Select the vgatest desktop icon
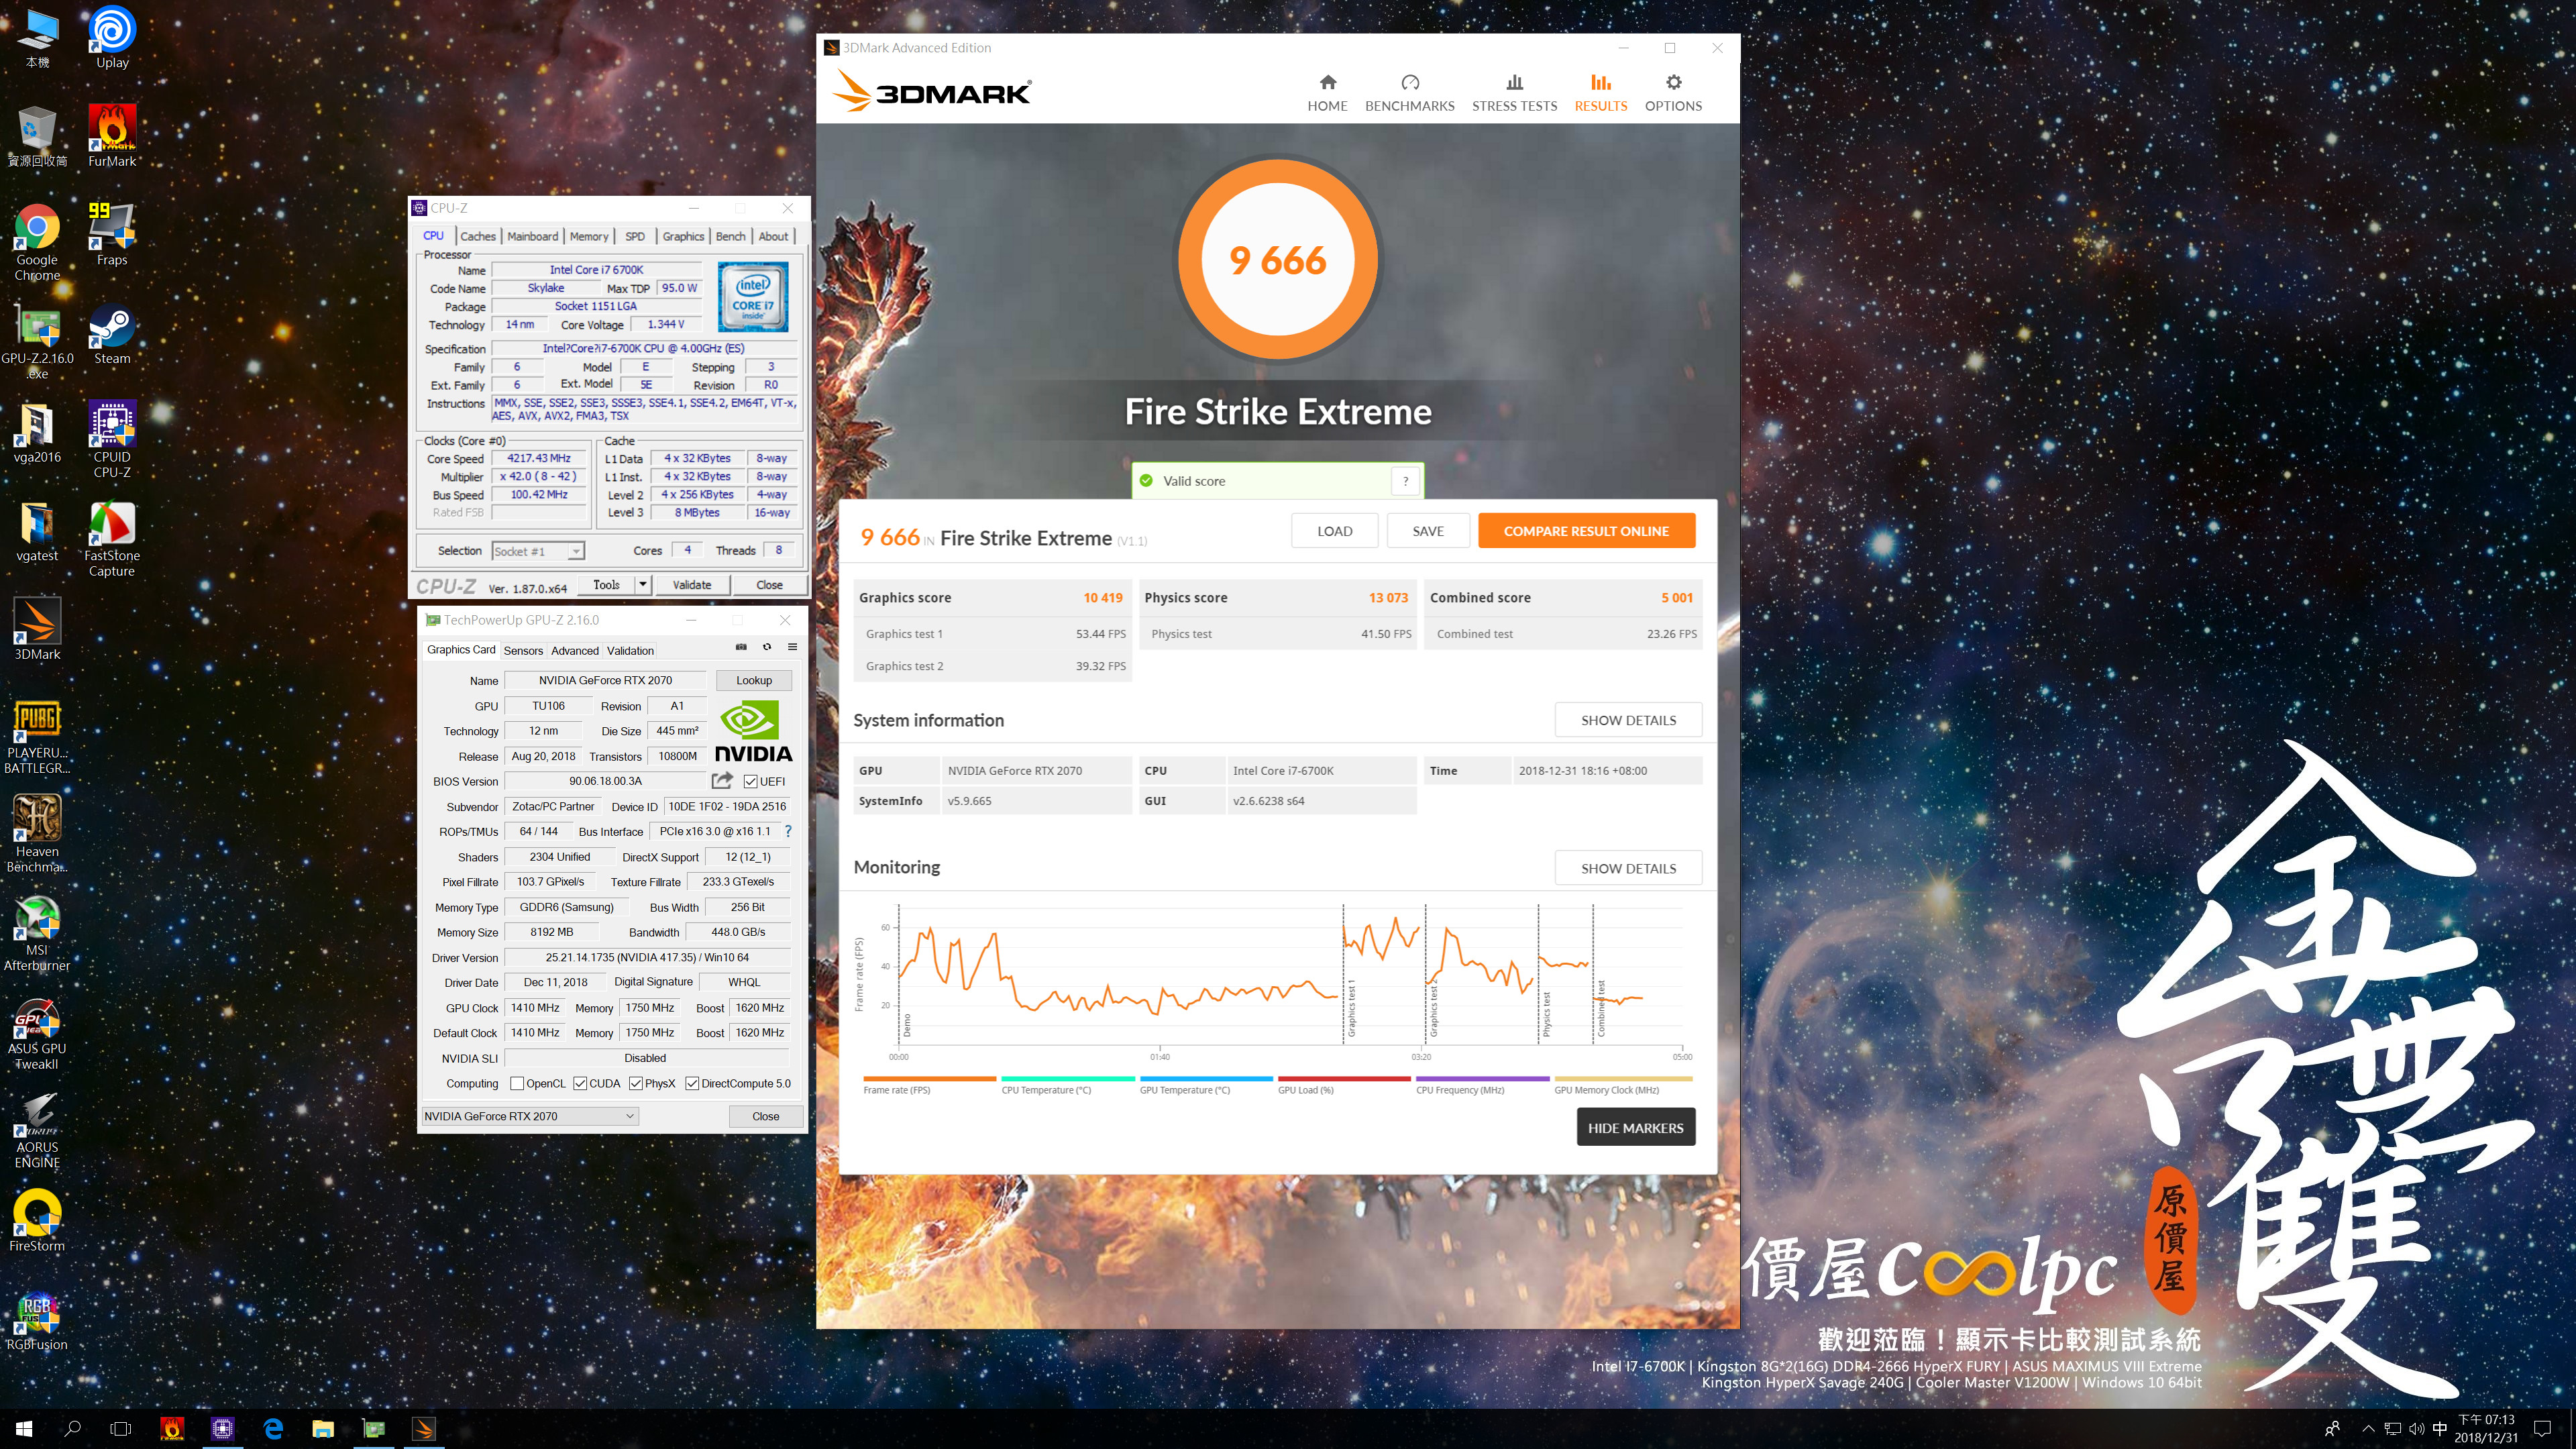2576x1449 pixels. pos(37,531)
